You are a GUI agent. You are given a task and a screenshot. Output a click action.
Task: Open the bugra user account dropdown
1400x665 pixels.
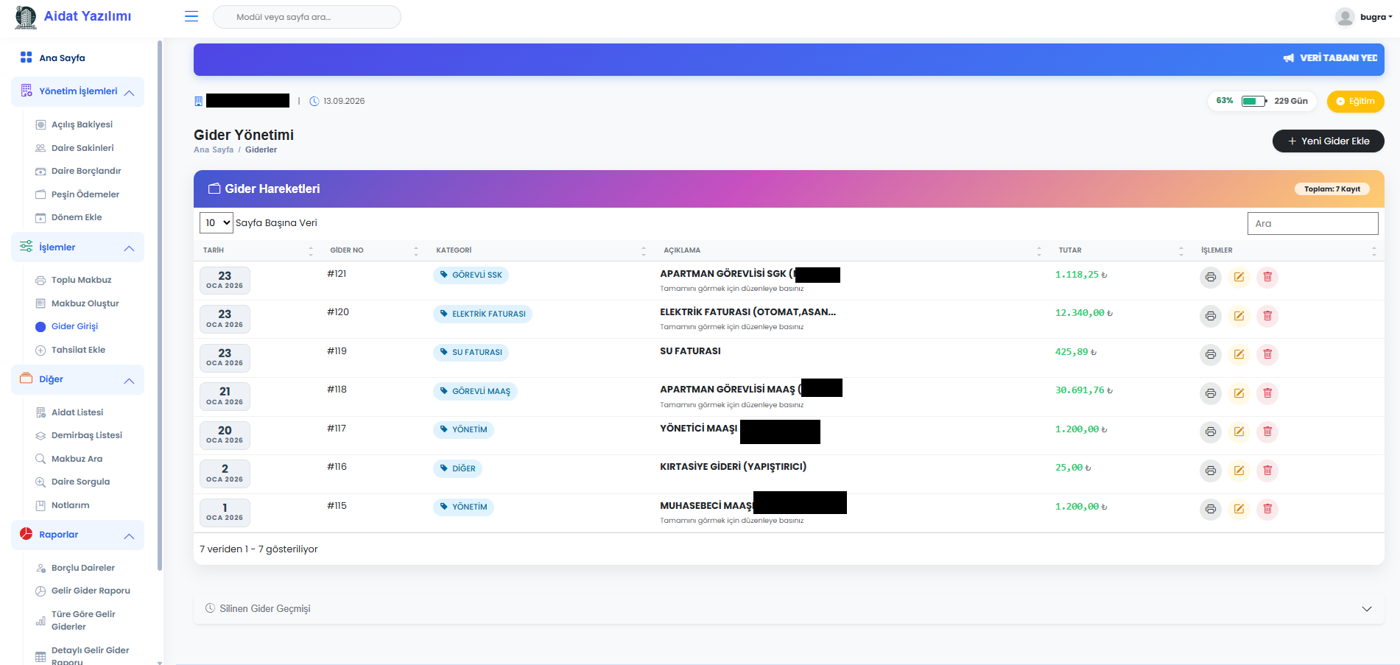(x=1364, y=17)
